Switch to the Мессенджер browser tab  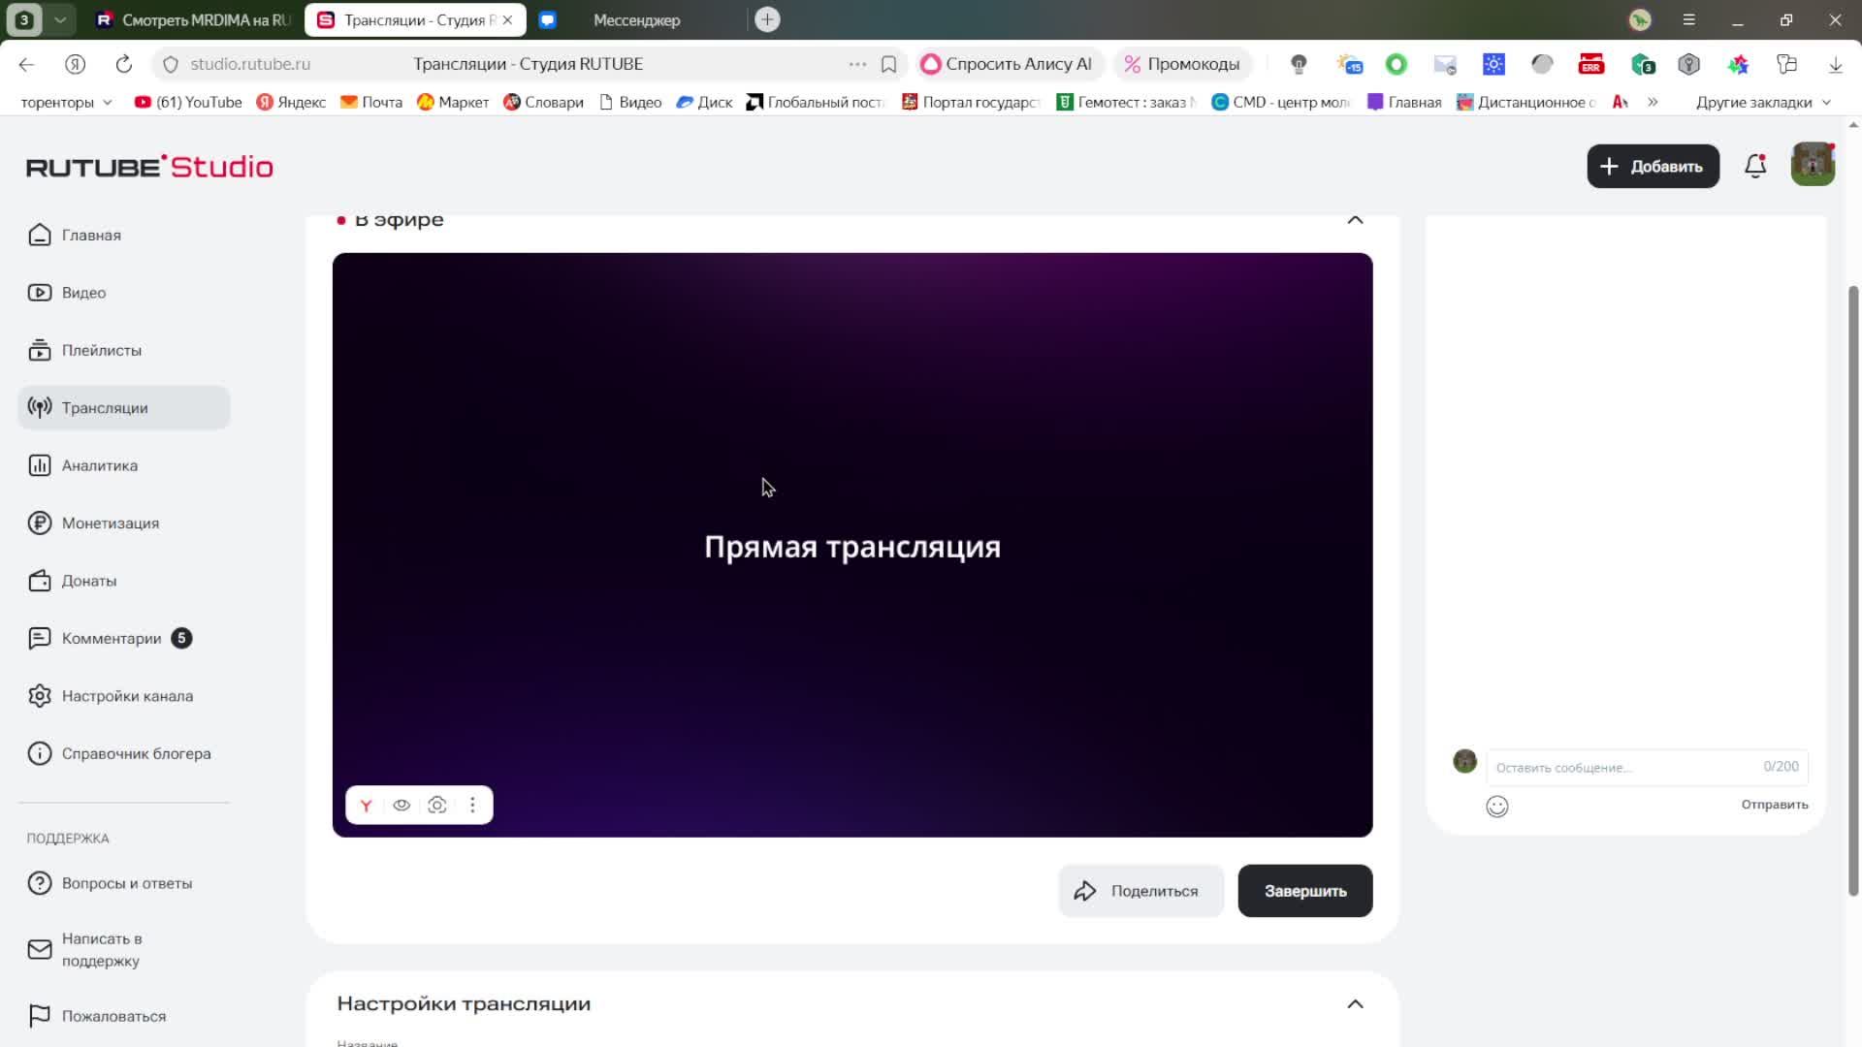point(636,19)
